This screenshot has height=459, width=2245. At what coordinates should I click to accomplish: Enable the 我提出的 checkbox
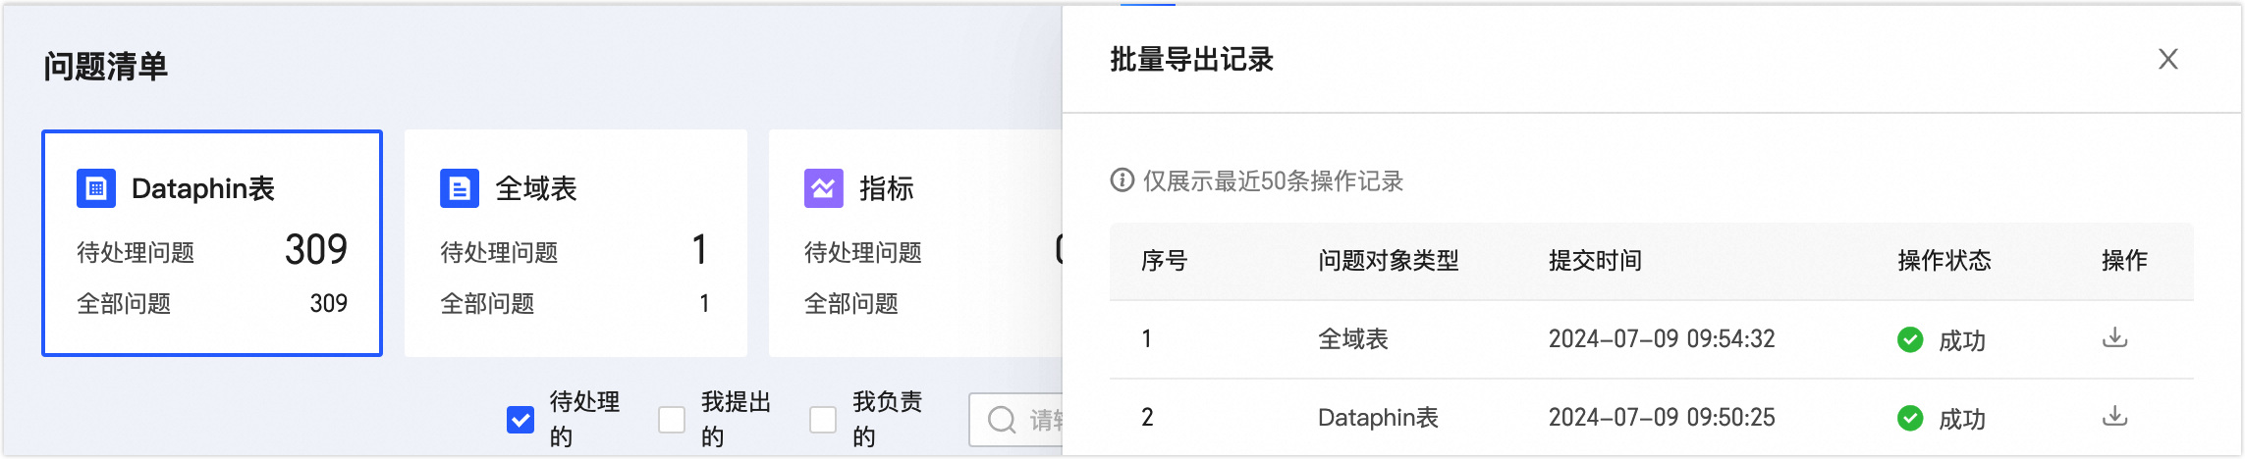(x=672, y=420)
